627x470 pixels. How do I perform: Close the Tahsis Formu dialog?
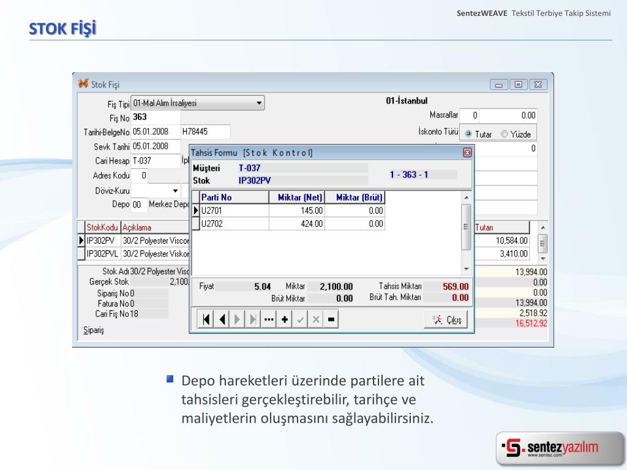[x=467, y=152]
